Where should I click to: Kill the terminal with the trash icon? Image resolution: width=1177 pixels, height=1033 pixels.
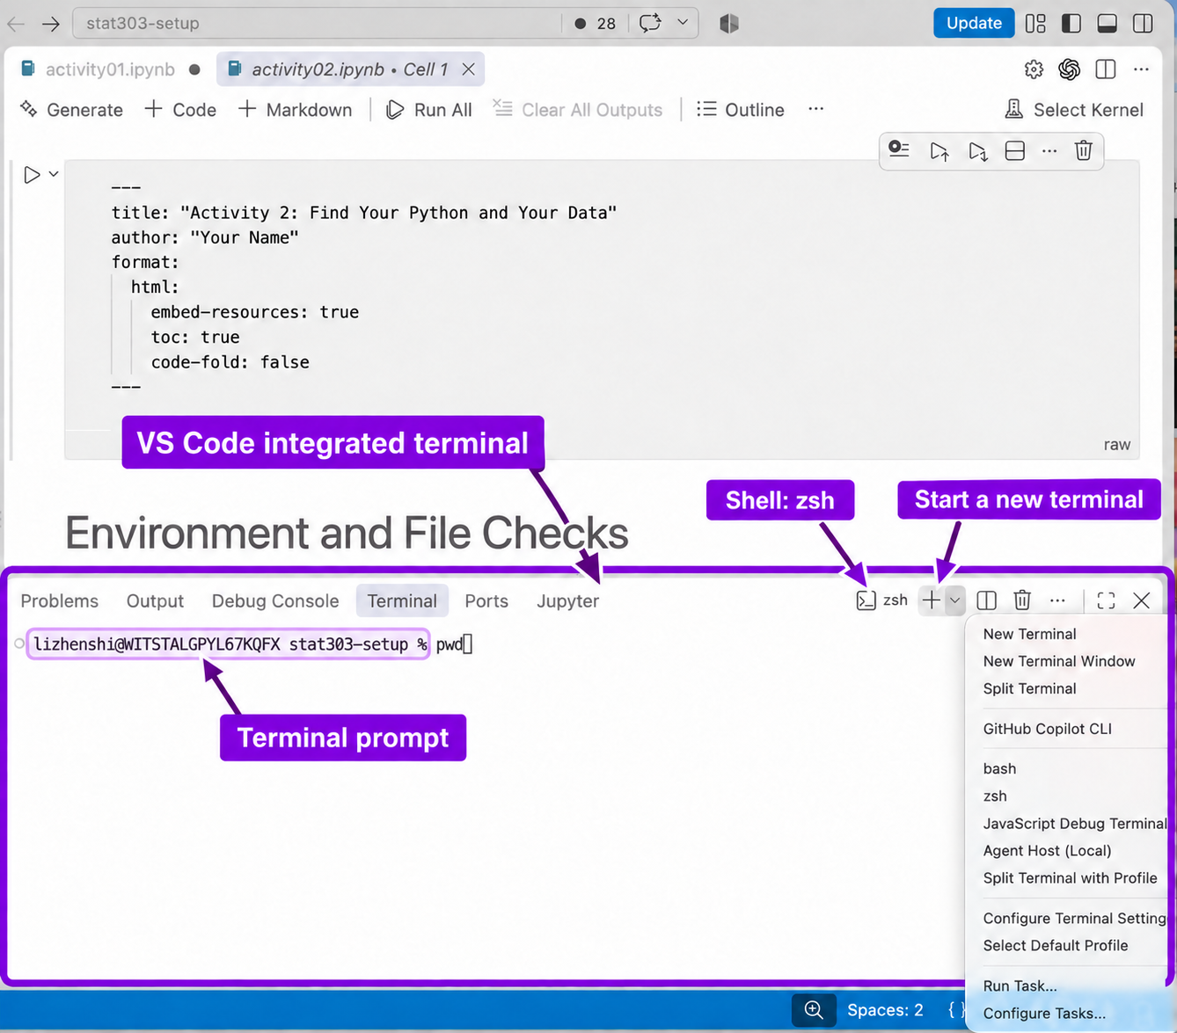(1022, 600)
